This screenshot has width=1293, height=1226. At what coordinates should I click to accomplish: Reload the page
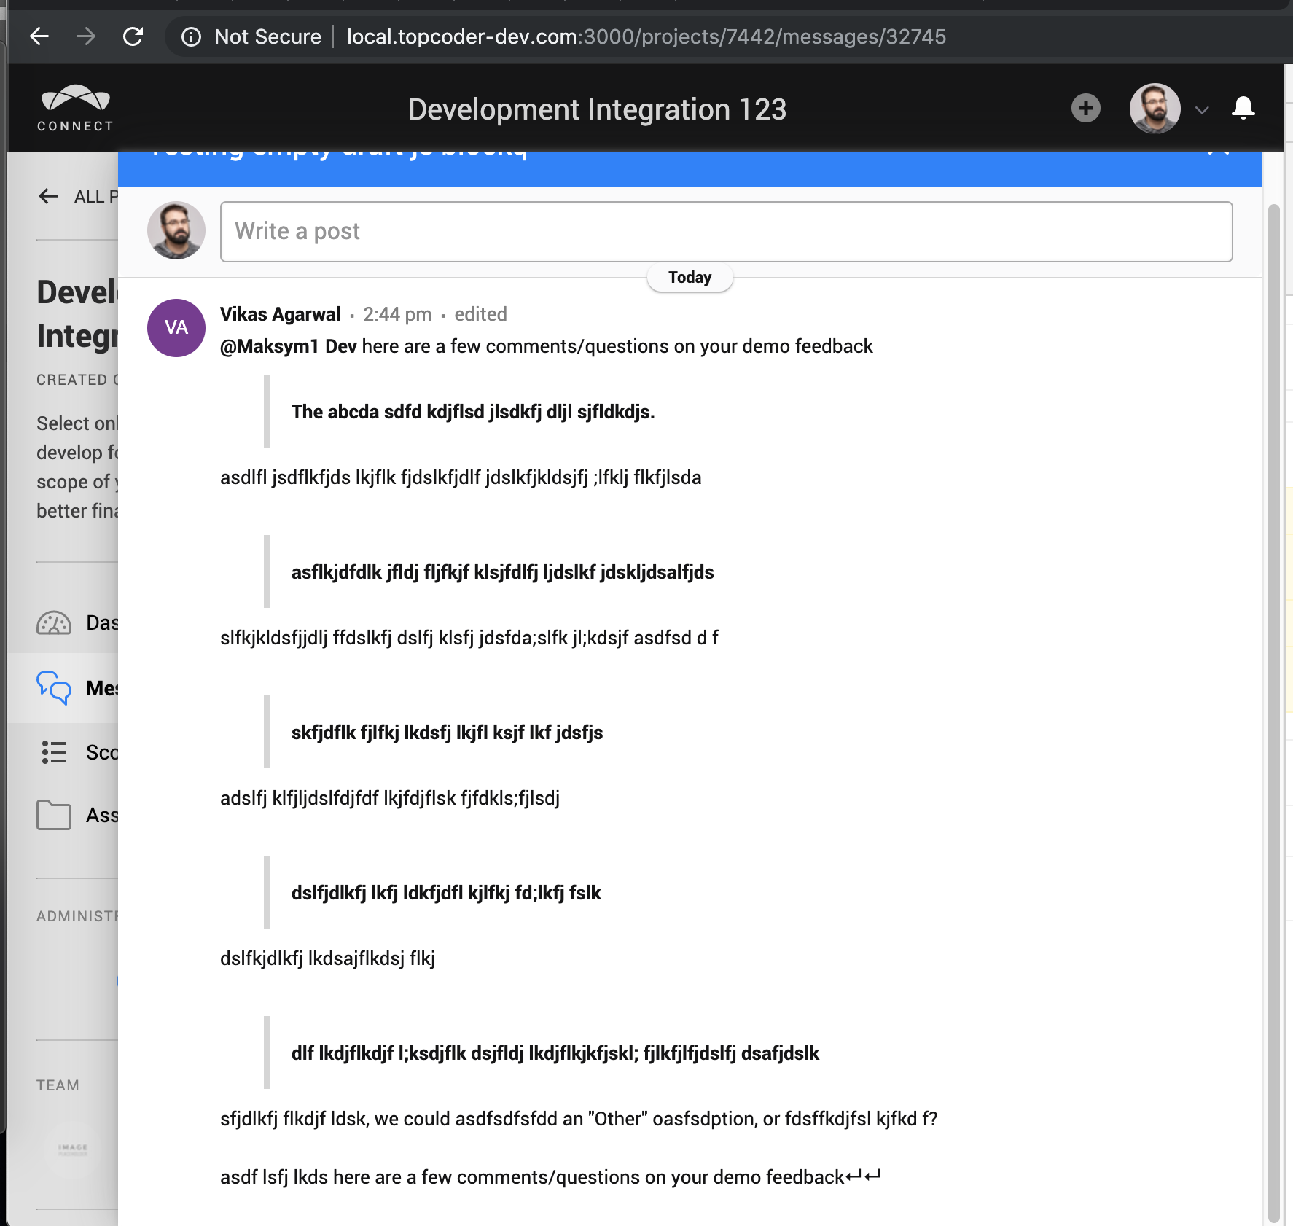point(133,36)
